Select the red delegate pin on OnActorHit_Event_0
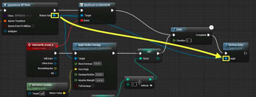Screen dimensions: 256x97 [57, 46]
